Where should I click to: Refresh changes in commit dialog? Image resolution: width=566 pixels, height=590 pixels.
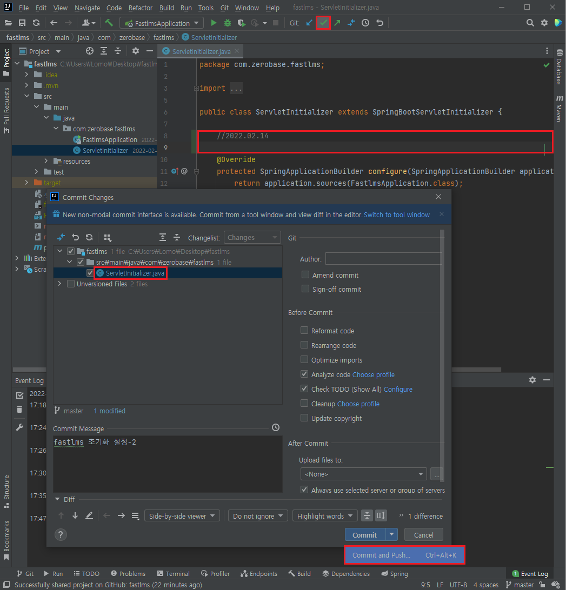(89, 237)
